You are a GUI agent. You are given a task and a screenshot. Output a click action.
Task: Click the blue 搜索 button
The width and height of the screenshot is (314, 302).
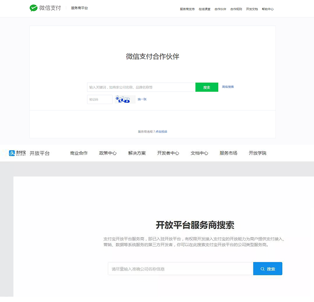pos(268,269)
